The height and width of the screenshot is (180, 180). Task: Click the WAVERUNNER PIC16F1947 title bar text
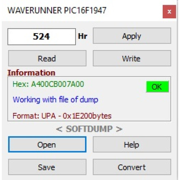pyautogui.click(x=57, y=10)
